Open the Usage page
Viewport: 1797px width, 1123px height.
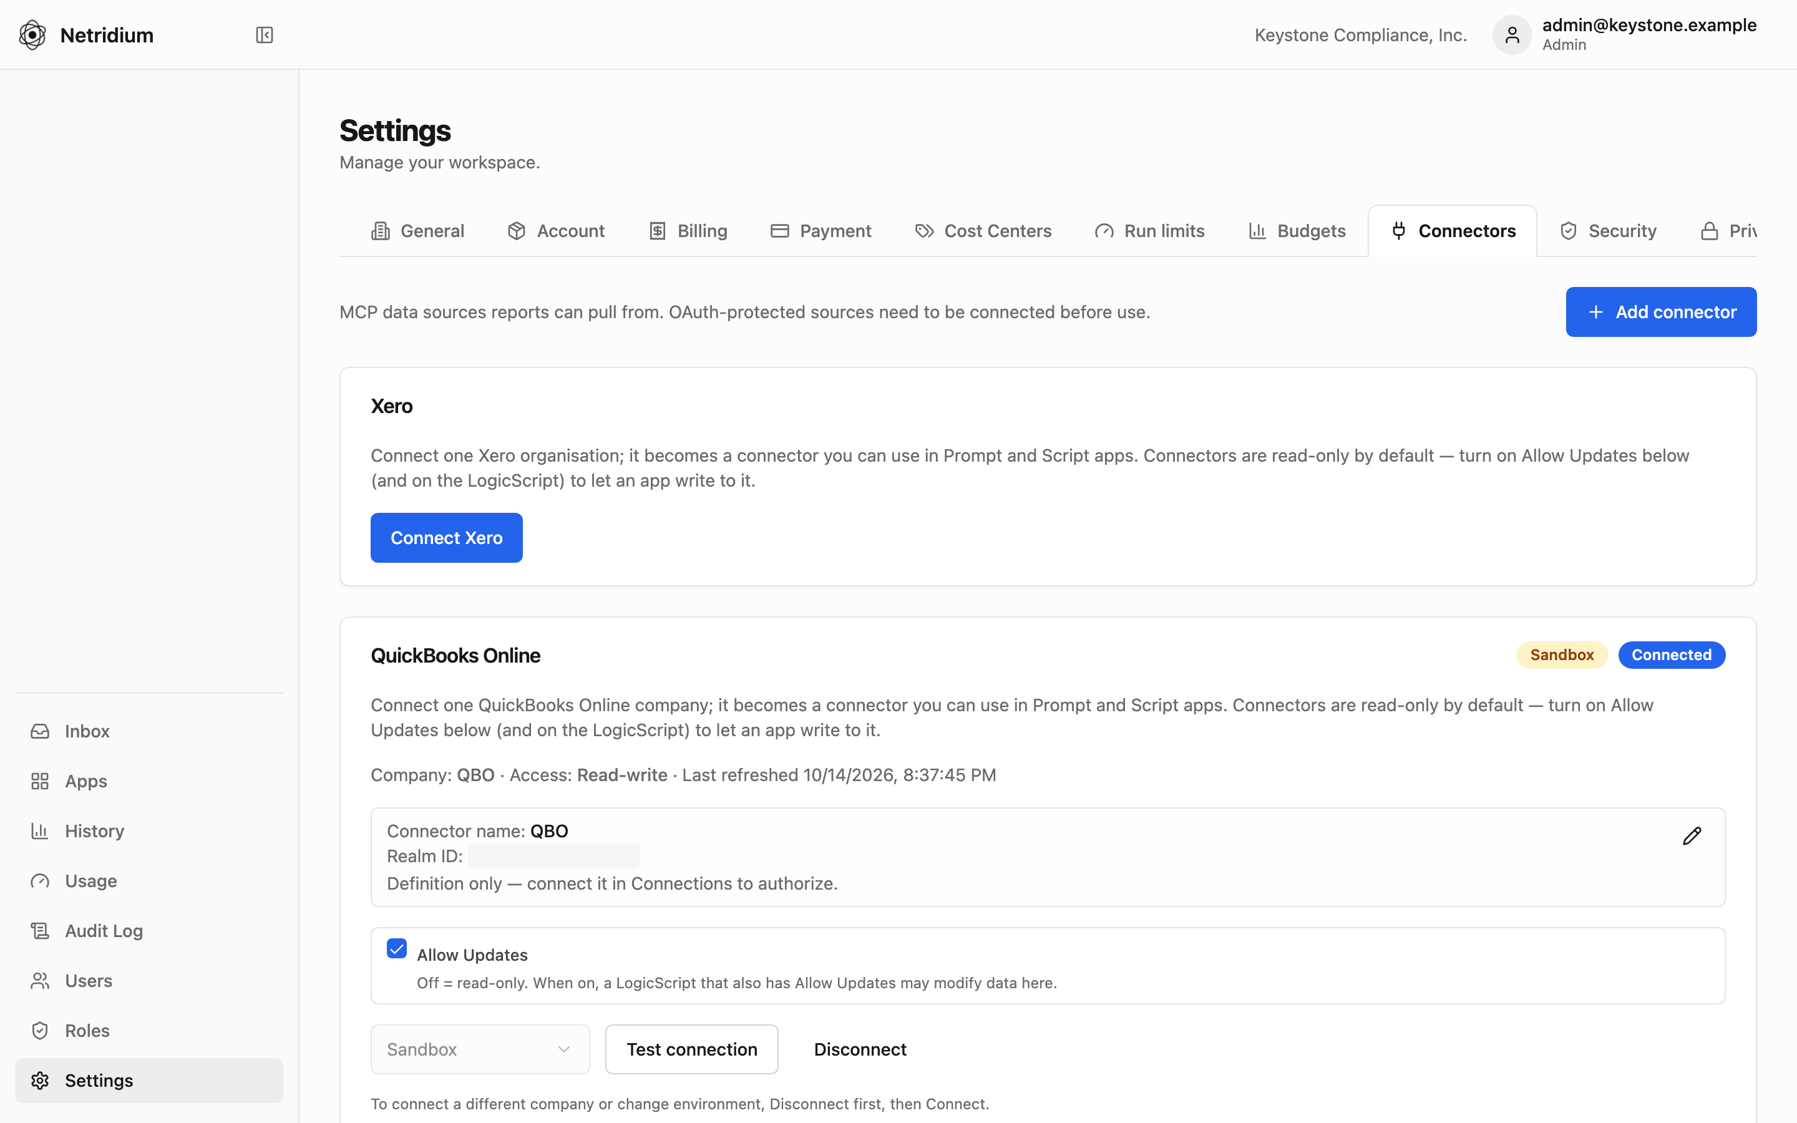(149, 880)
